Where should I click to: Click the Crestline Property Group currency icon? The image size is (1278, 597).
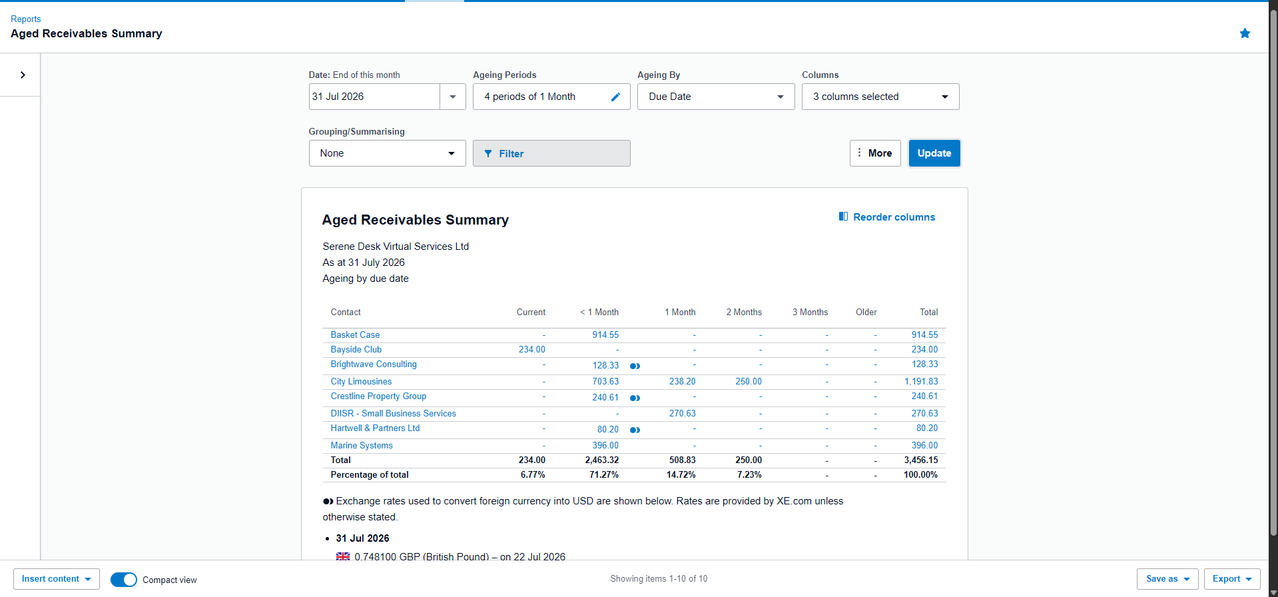coord(635,398)
